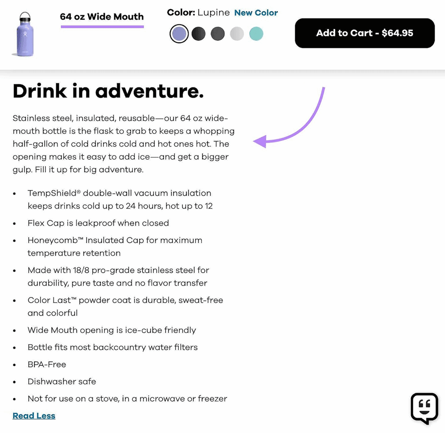Click "Add to Cart - $64.95"
Image resolution: width=445 pixels, height=433 pixels.
tap(365, 33)
